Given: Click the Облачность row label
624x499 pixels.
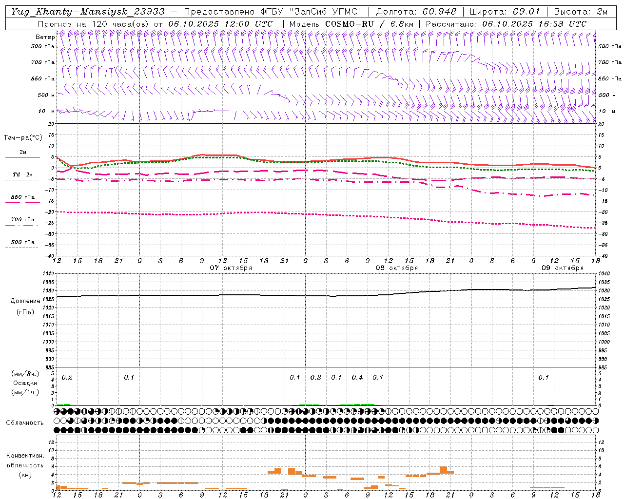Looking at the screenshot, I should coord(25,423).
